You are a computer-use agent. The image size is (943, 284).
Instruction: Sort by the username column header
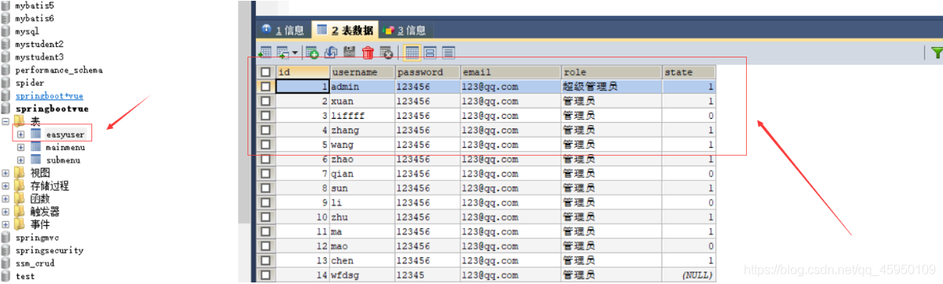[x=362, y=72]
